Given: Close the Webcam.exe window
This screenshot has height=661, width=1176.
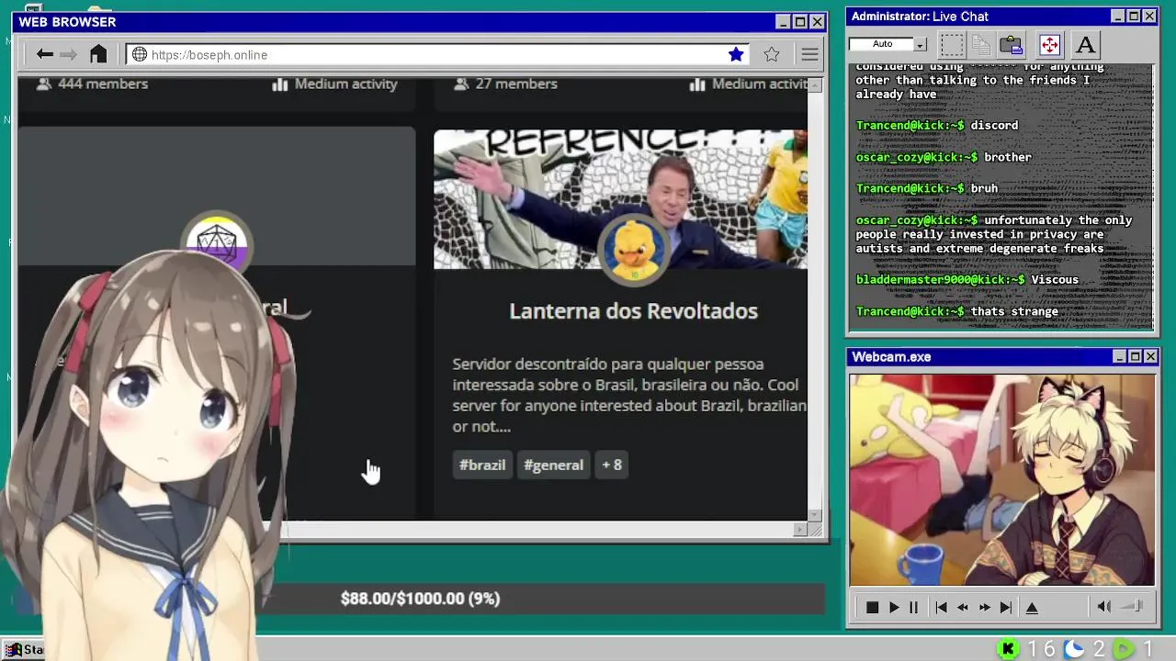Looking at the screenshot, I should pyautogui.click(x=1151, y=356).
